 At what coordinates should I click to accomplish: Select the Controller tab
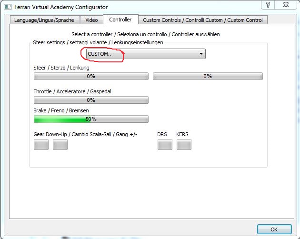[121, 20]
